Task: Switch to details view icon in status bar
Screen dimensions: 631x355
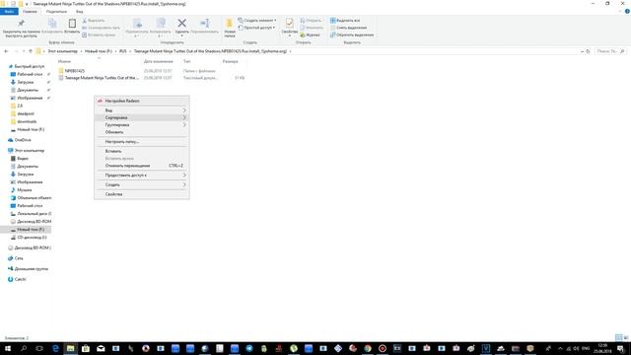Action: (618, 337)
